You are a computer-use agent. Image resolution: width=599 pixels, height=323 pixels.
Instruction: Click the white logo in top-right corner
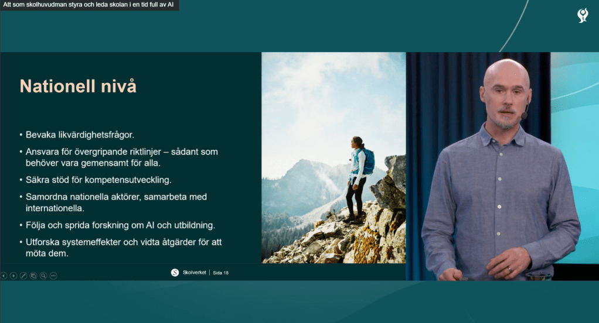click(x=582, y=15)
